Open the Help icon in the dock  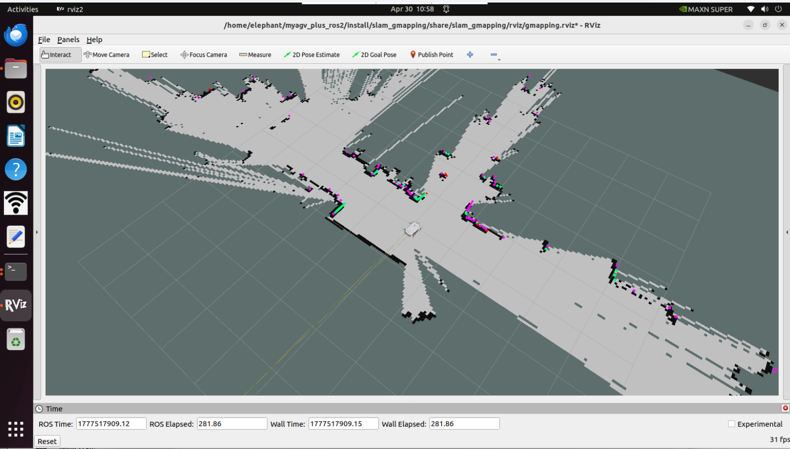point(16,169)
